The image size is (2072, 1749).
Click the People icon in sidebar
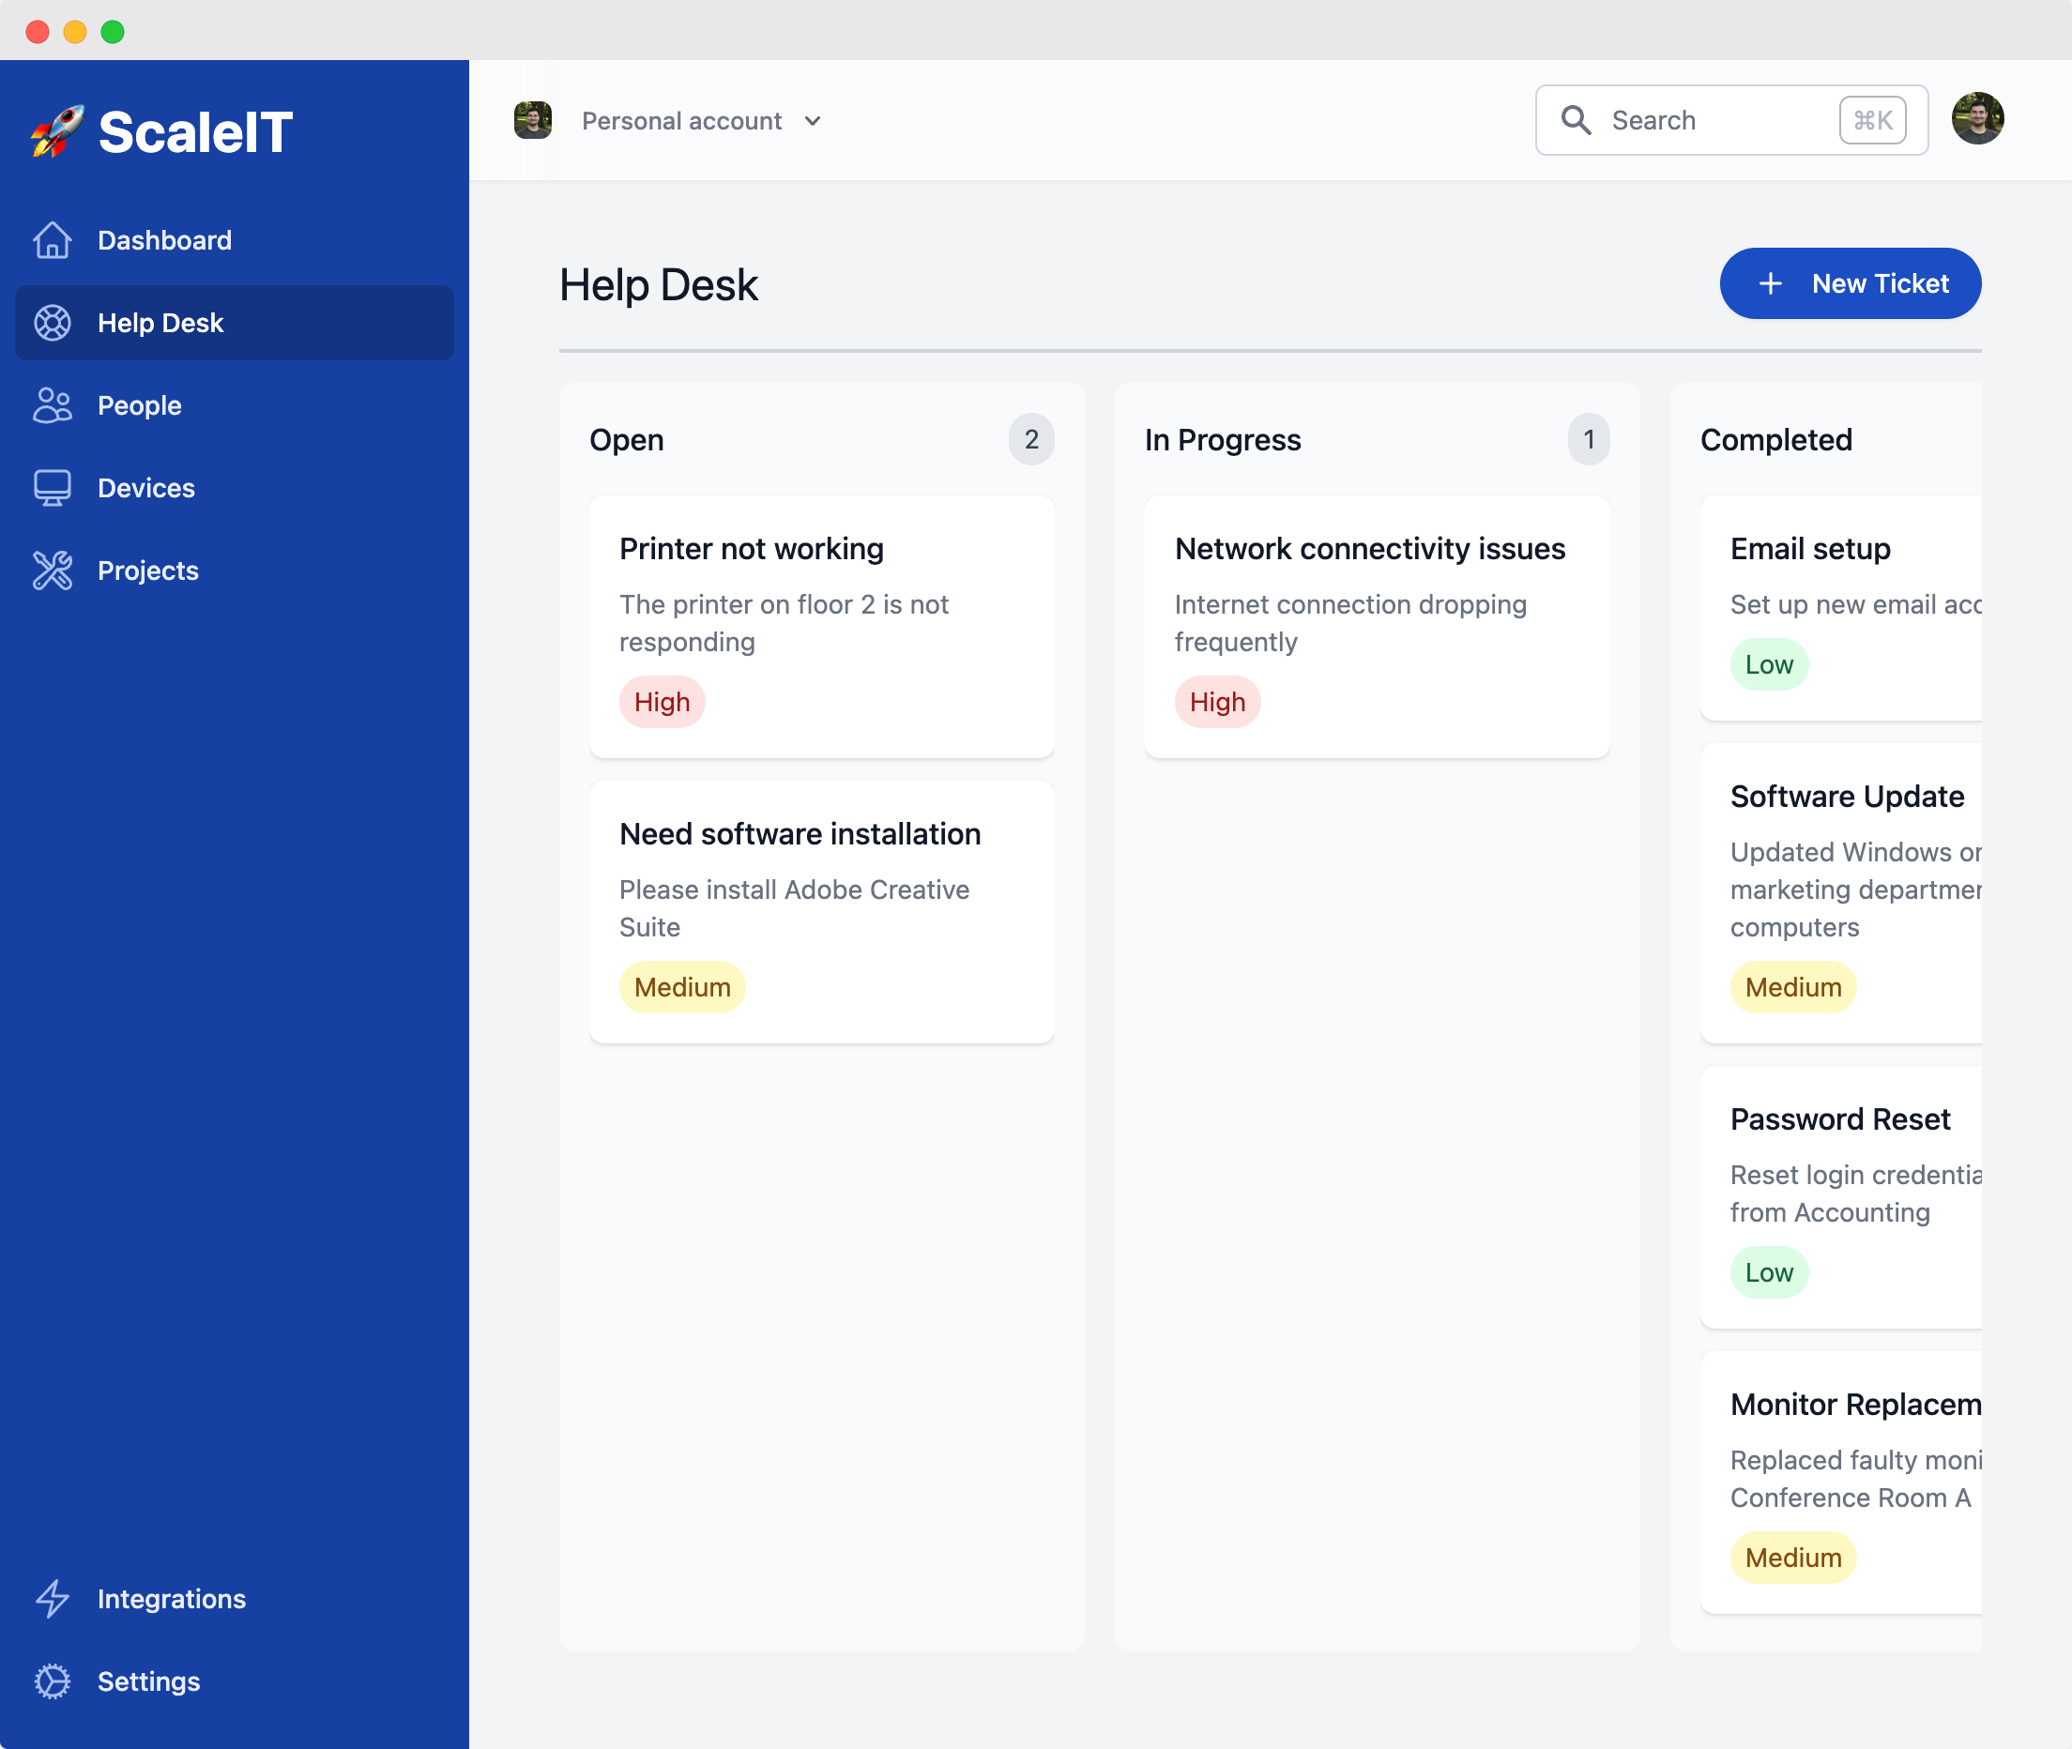(51, 404)
